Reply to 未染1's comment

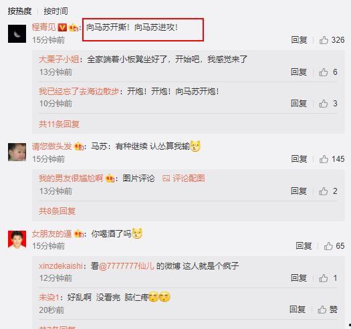(298, 310)
